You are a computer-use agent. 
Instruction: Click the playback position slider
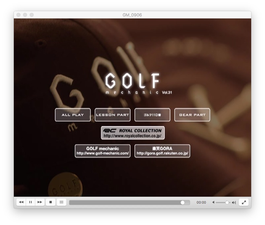point(130,203)
